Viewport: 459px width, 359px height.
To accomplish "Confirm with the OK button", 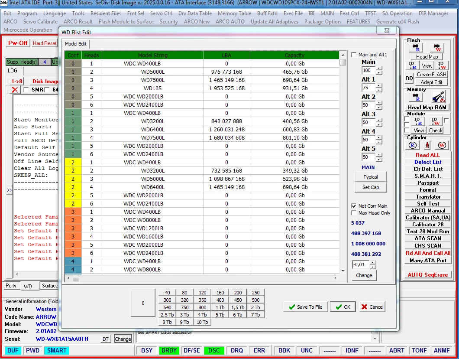I will 343,307.
